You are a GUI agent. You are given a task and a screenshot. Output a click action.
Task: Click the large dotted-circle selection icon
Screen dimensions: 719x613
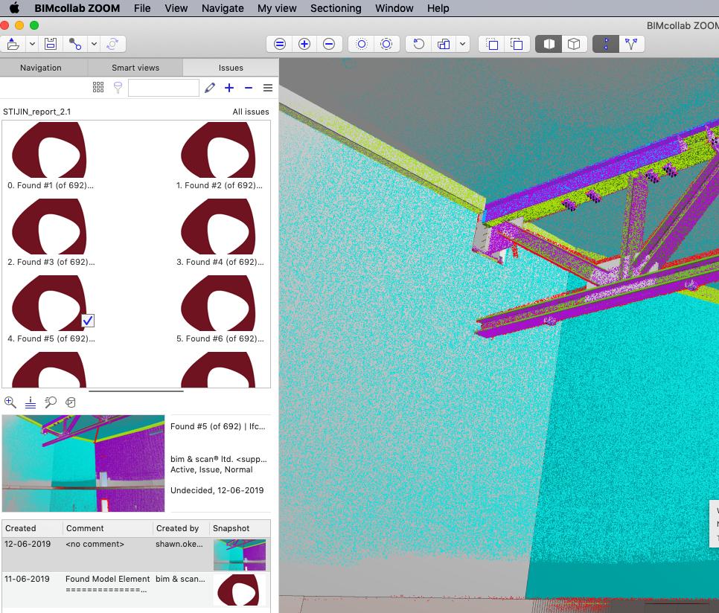coord(386,44)
